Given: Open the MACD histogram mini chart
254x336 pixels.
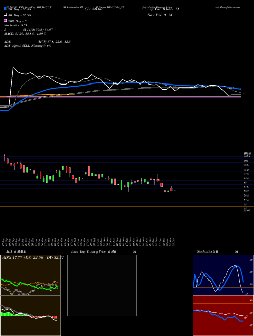Looking at the screenshot, I should pos(30,316).
